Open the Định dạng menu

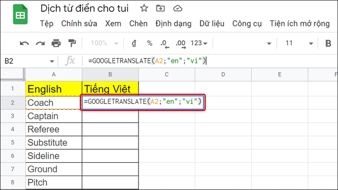(x=173, y=24)
